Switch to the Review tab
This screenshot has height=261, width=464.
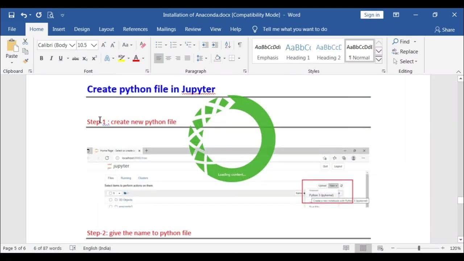pos(193,29)
